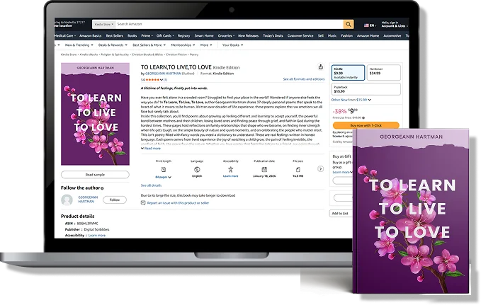Open Books in the nav bar
Screen dimensions: 481x305
point(132,36)
